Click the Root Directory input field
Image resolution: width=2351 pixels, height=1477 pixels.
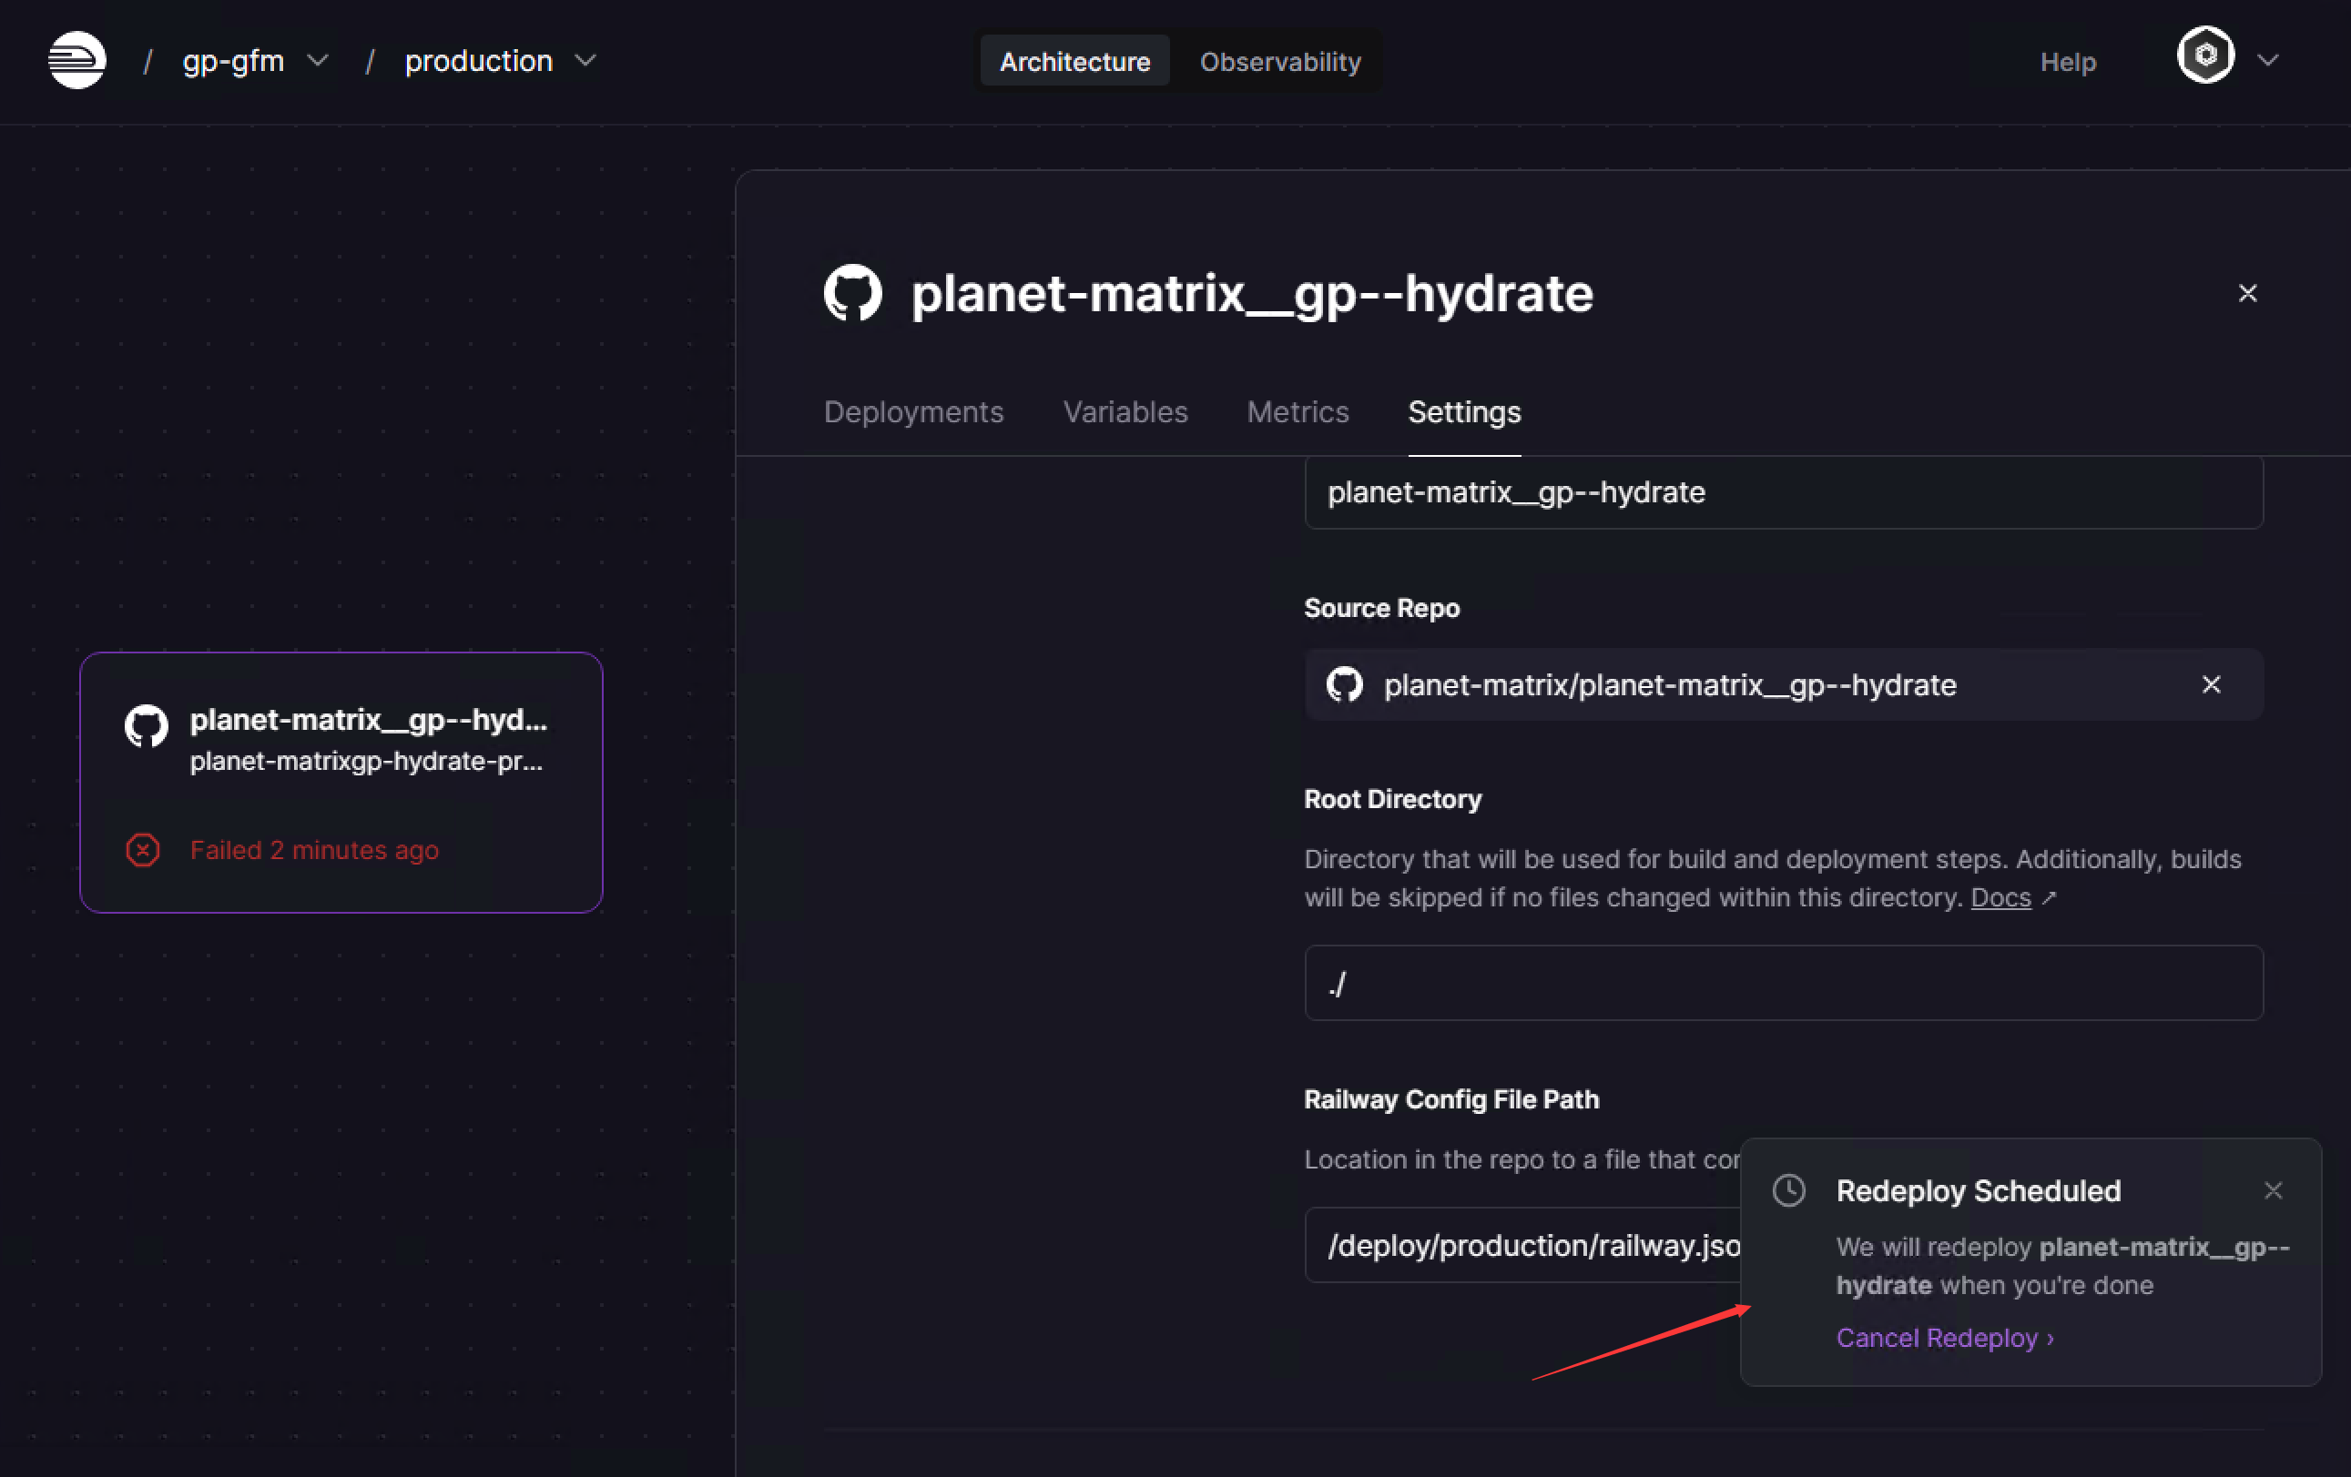1783,982
